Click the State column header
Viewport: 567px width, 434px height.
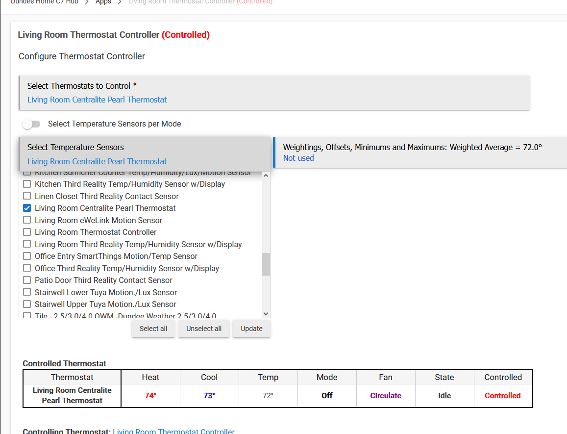click(444, 377)
